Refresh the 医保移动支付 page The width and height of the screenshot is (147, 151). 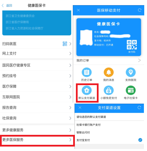[139, 10]
